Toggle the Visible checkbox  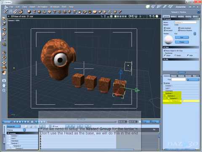click(165, 28)
